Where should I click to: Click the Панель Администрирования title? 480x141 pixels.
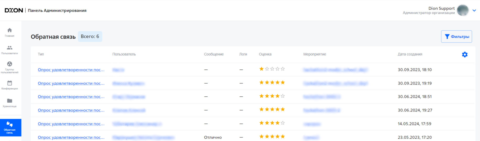coord(57,10)
